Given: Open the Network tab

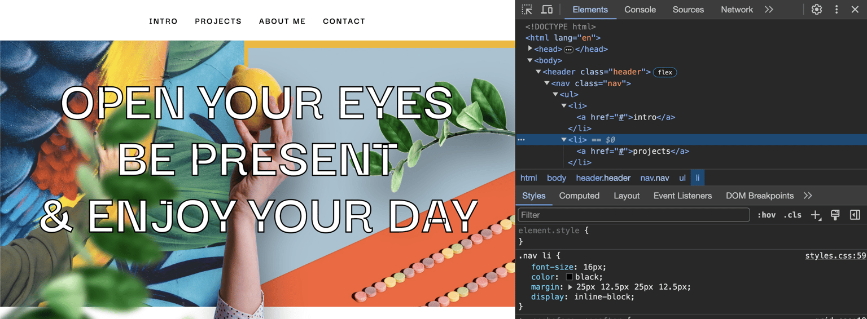Looking at the screenshot, I should pos(737,10).
